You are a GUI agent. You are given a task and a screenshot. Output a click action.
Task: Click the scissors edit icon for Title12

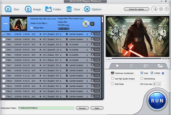(x=92, y=91)
